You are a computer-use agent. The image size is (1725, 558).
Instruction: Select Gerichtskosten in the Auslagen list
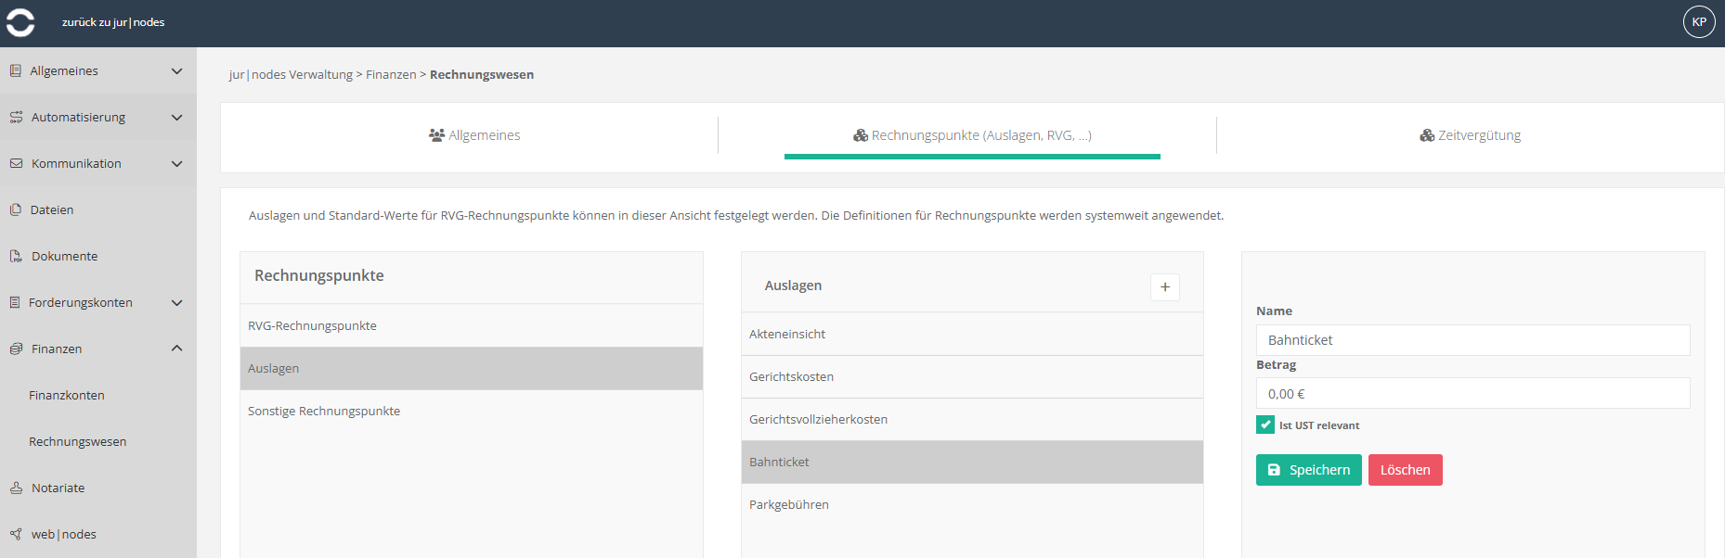[x=972, y=376]
